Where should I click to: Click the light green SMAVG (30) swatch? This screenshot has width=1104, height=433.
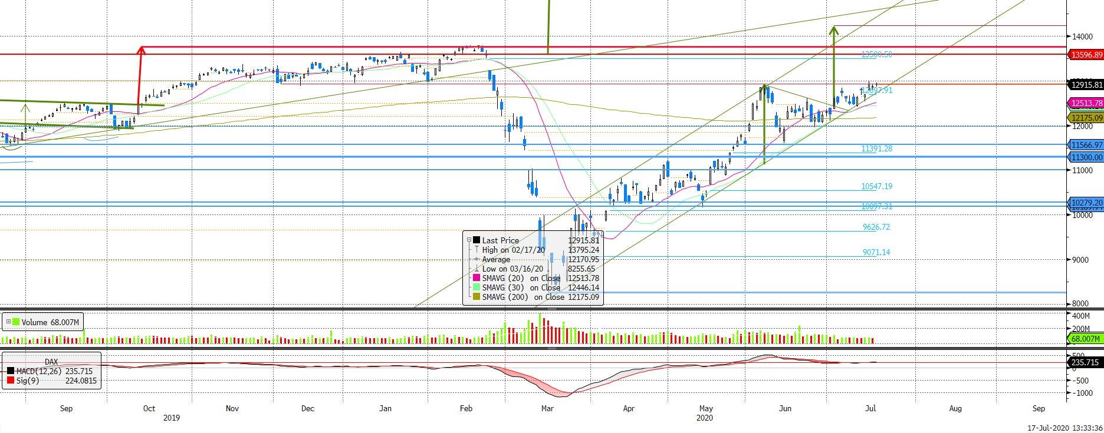pos(477,287)
